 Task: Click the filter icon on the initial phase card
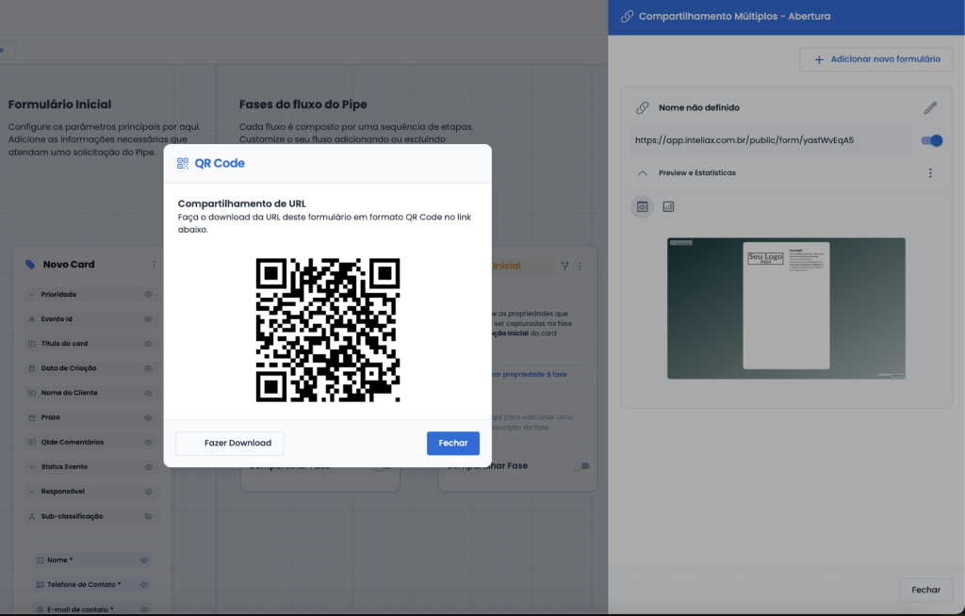point(564,266)
